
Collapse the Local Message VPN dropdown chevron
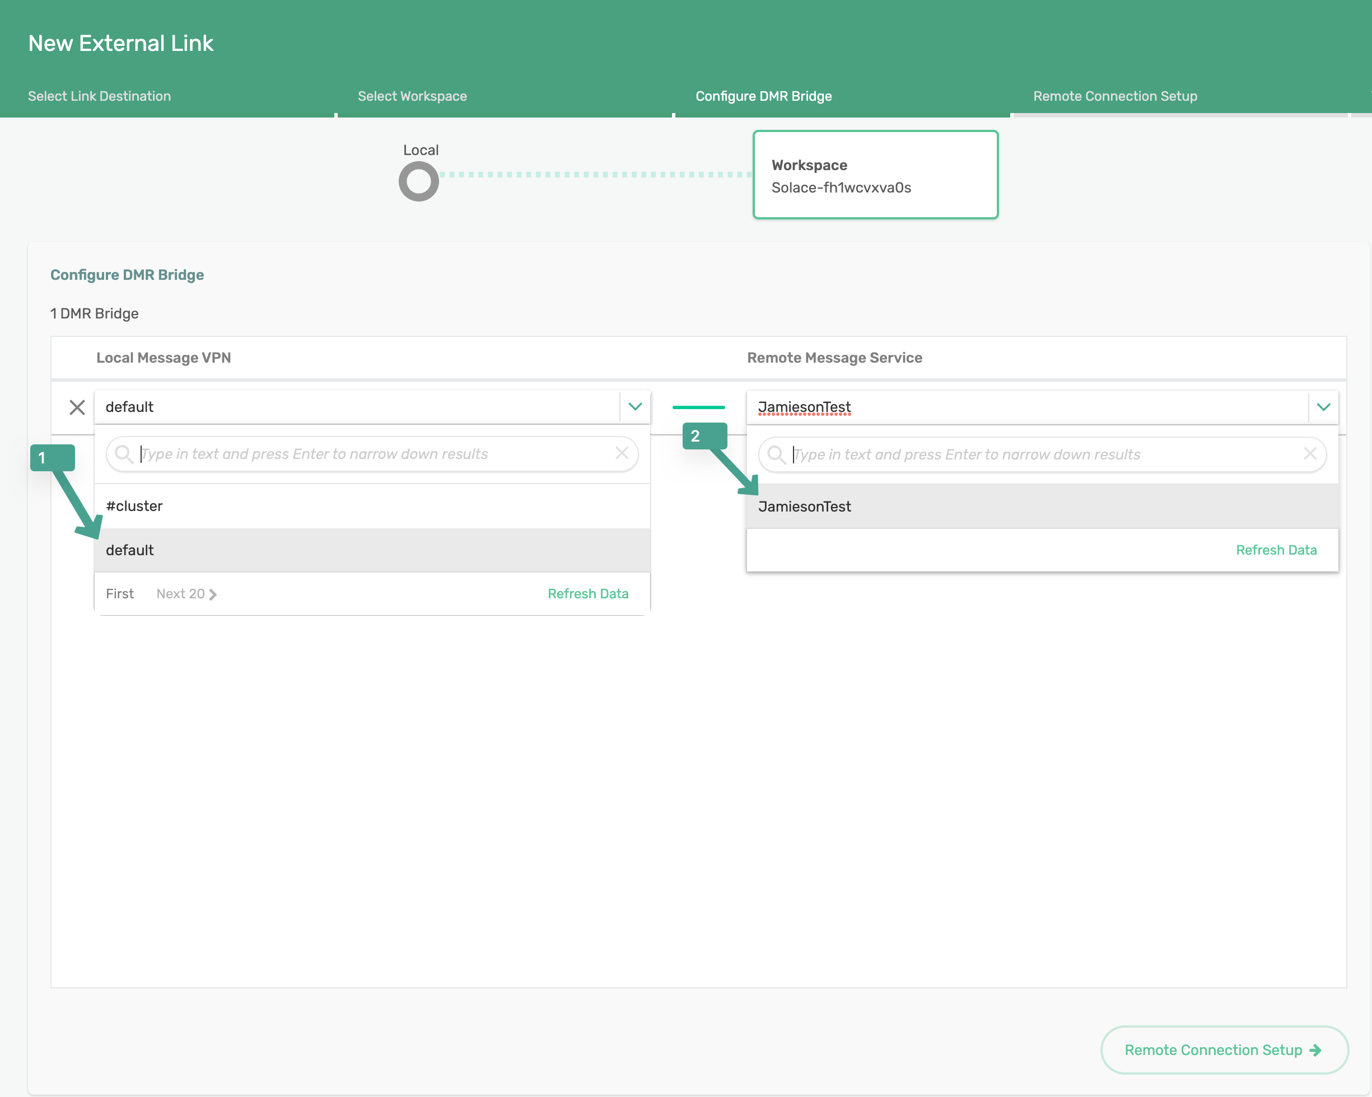pyautogui.click(x=635, y=407)
